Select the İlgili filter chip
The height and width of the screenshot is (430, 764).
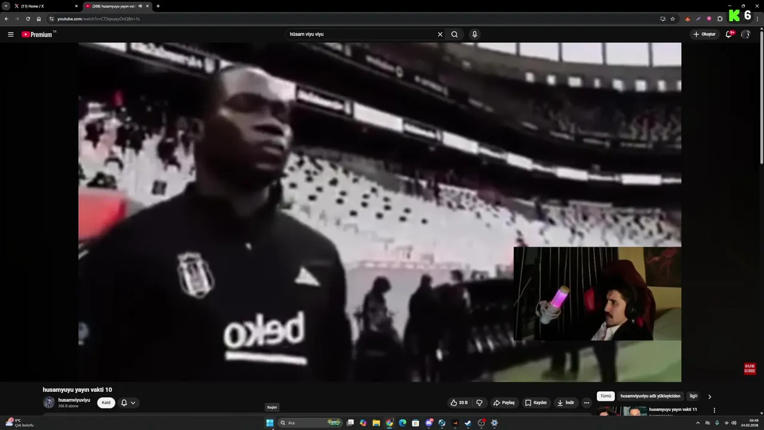point(694,396)
